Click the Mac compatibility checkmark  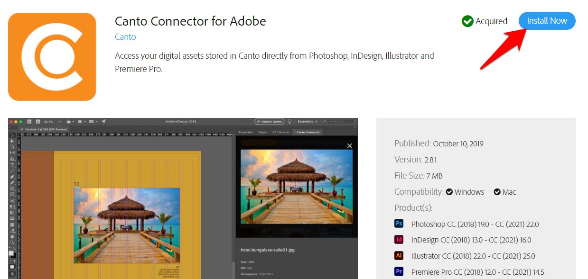tap(497, 192)
